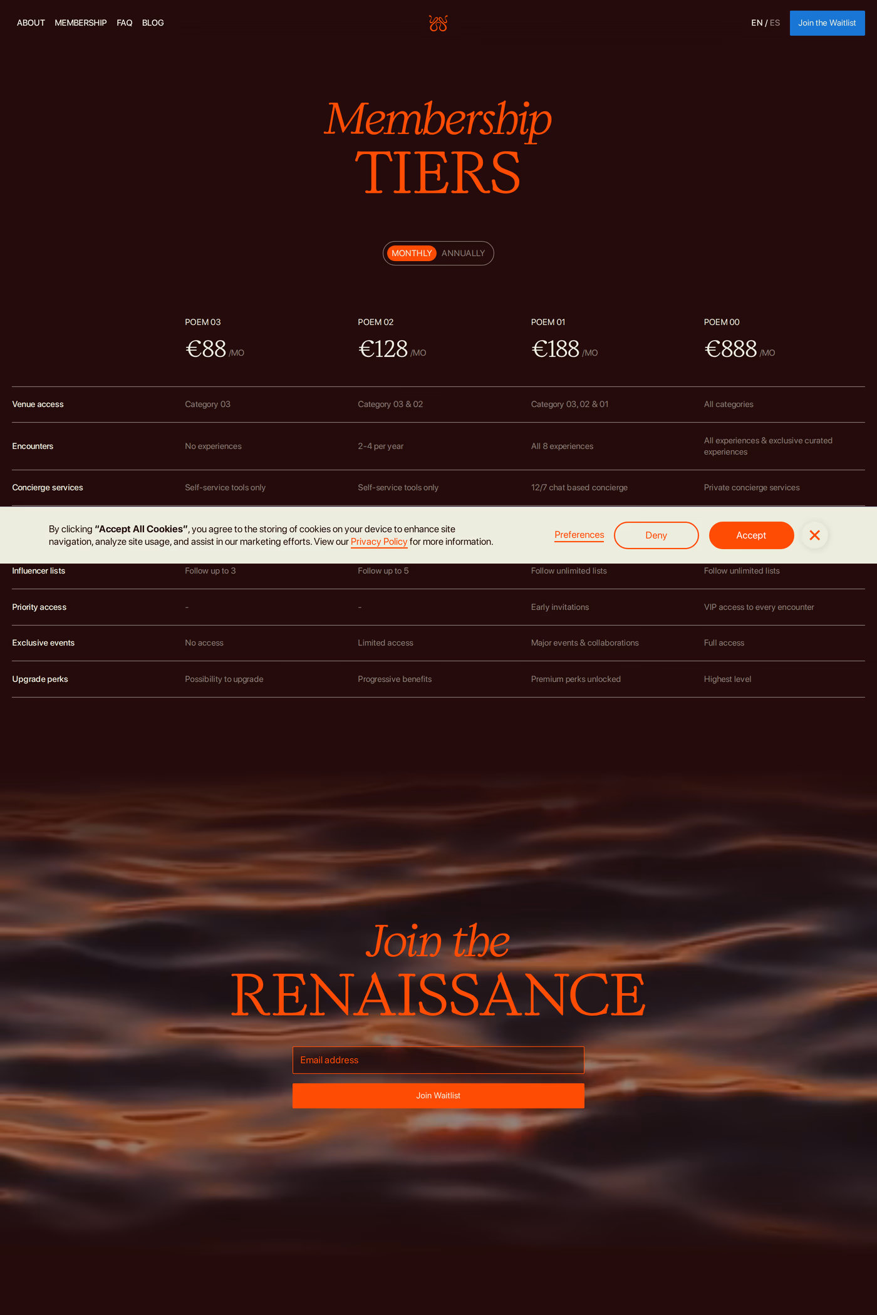Select MONTHLY billing toggle
Screen dimensions: 877x1315
click(412, 254)
